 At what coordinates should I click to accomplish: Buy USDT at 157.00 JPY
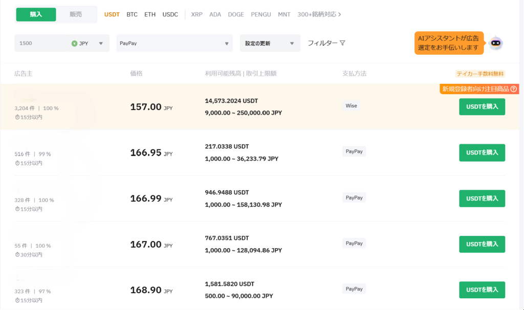click(482, 106)
